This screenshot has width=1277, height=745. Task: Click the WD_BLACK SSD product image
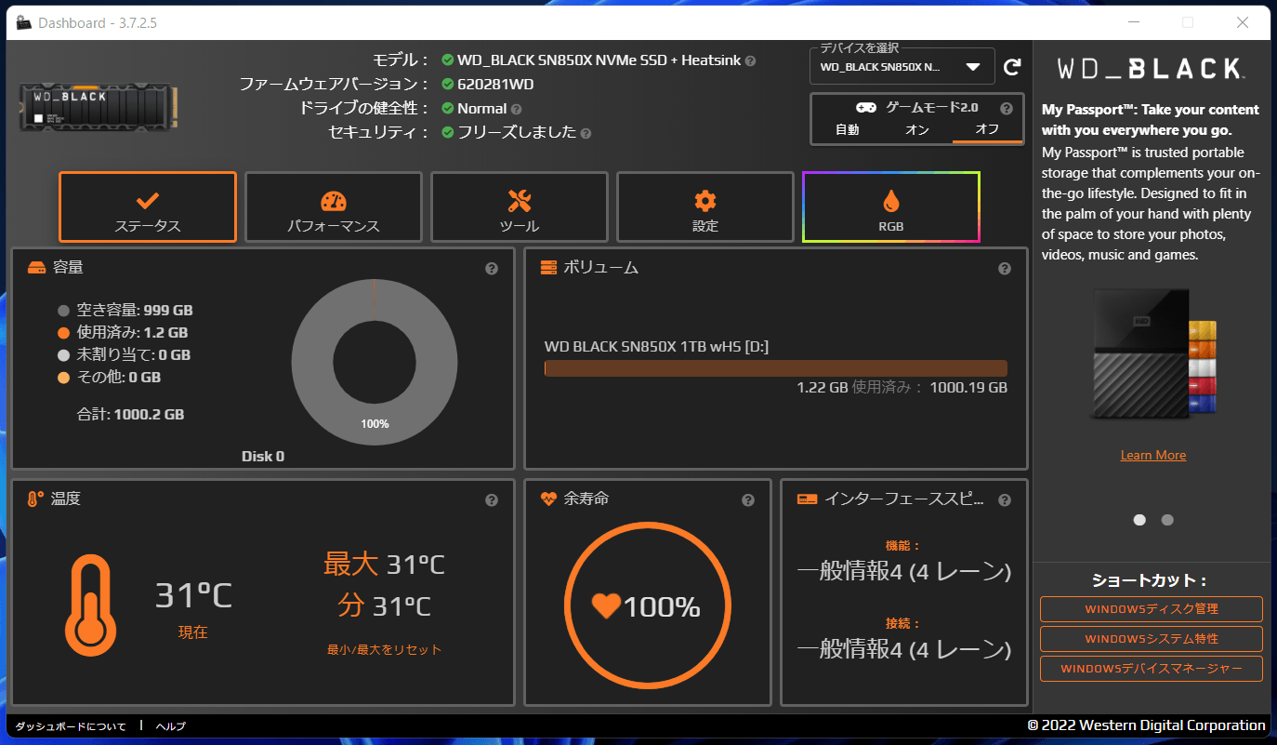pos(99,109)
